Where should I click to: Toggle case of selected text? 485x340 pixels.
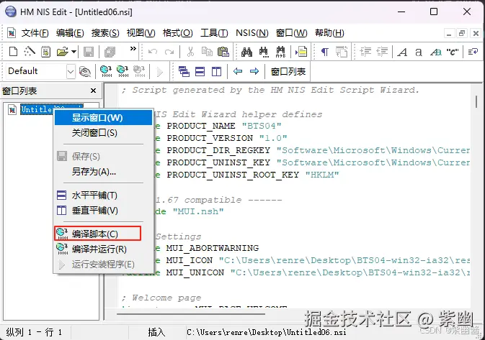coord(436,52)
